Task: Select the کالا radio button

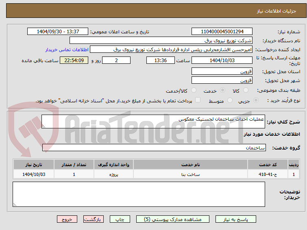Action: 245,90
